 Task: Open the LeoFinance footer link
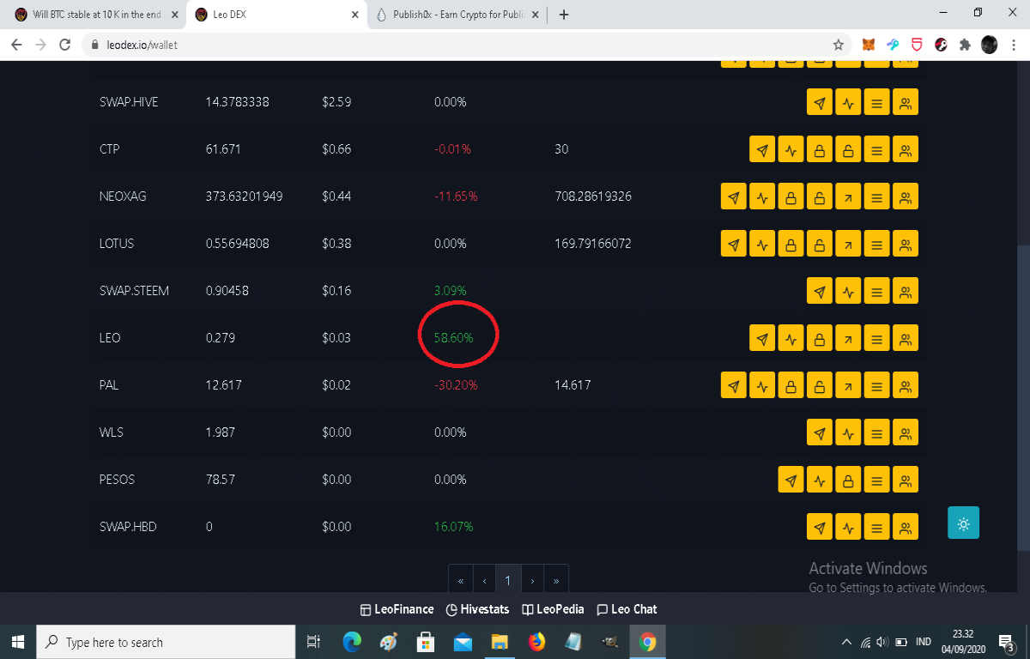coord(397,609)
